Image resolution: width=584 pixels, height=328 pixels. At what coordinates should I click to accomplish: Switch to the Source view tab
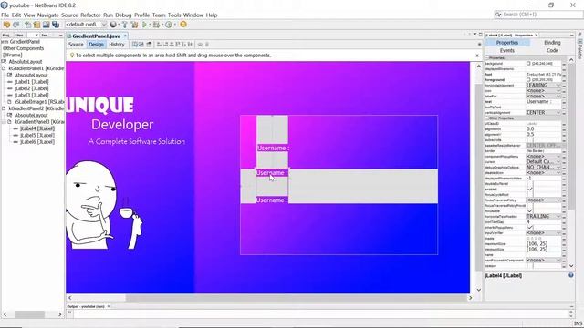[76, 45]
